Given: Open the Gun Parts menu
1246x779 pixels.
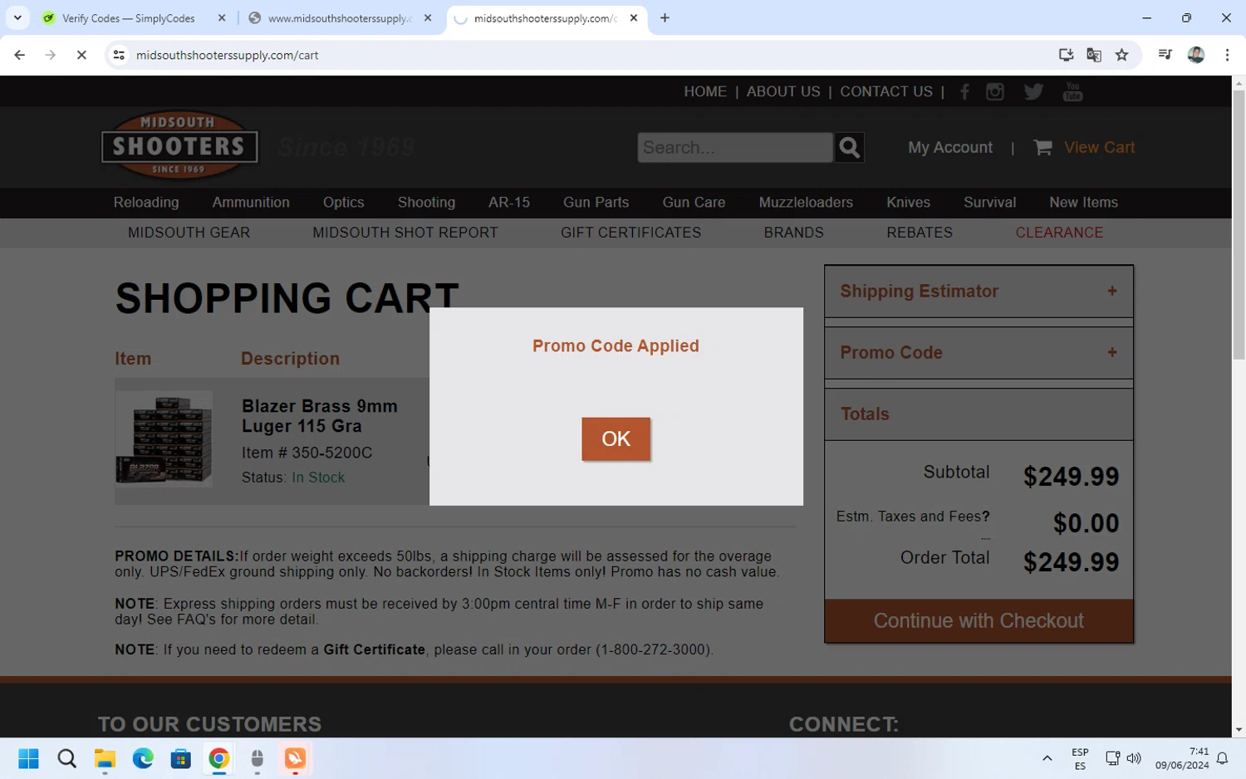Looking at the screenshot, I should point(596,202).
